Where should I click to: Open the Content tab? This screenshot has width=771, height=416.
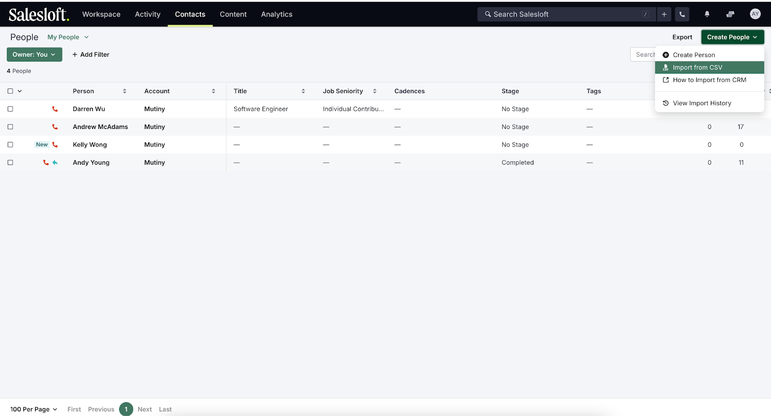[233, 14]
